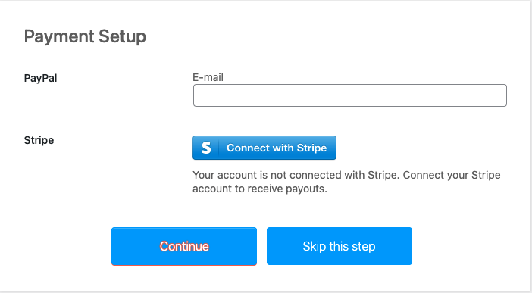Bypass payment setup via Skip this step

pos(340,246)
